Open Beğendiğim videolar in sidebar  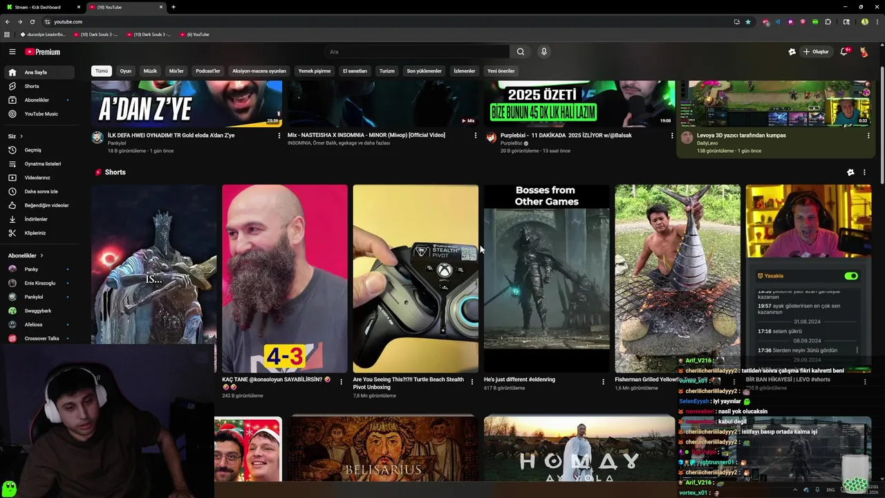click(39, 205)
